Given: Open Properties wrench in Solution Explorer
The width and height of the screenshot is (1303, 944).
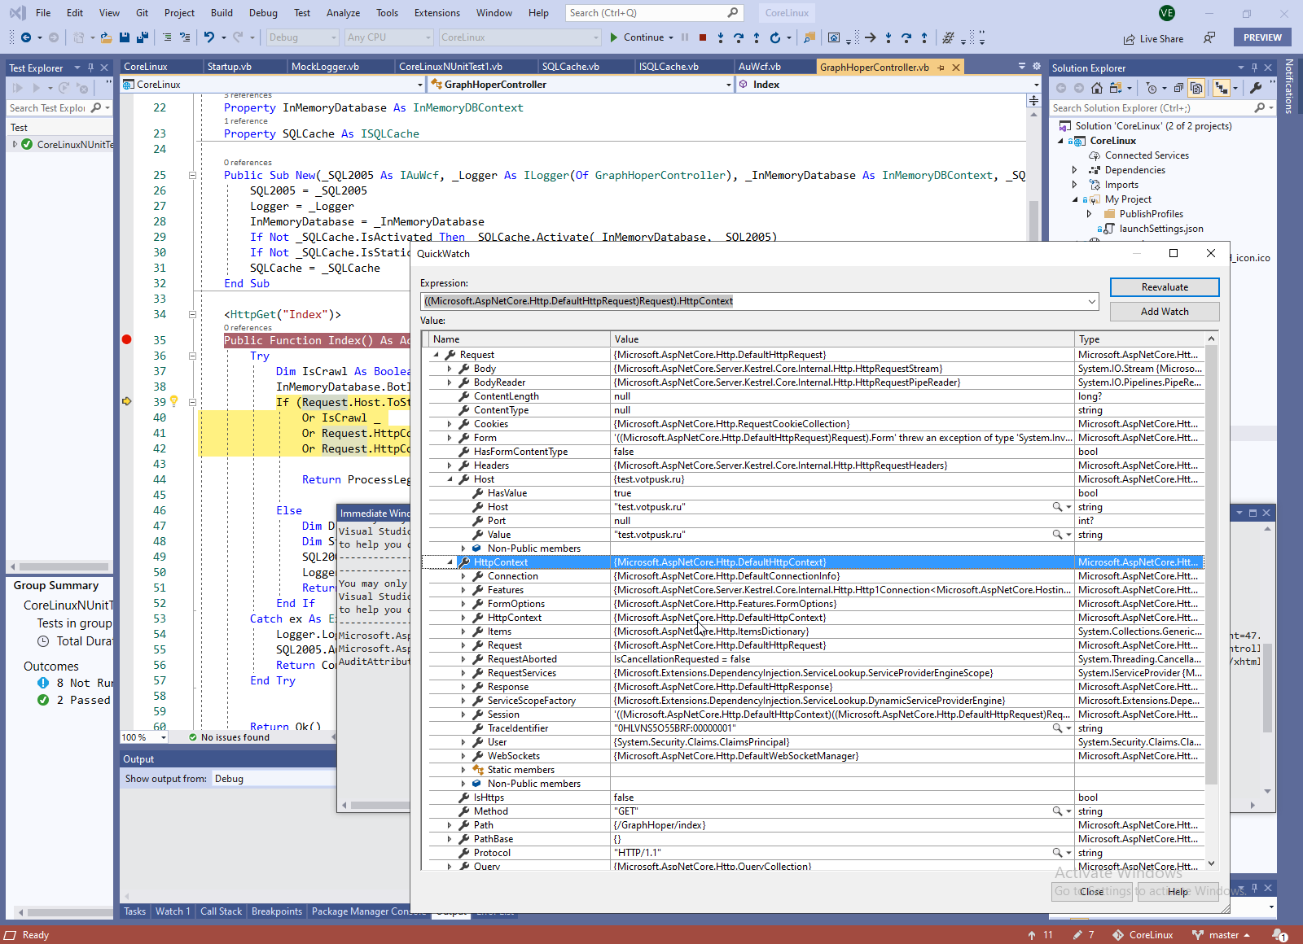Looking at the screenshot, I should click(1256, 88).
